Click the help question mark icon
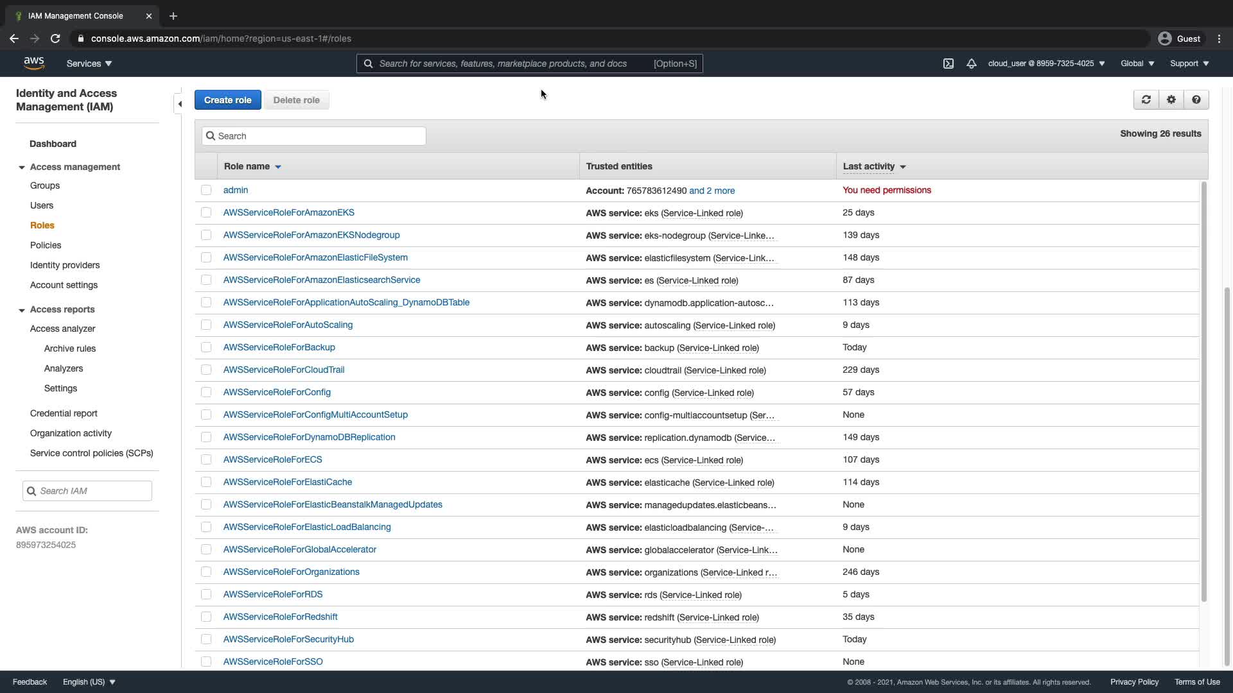 [x=1196, y=99]
